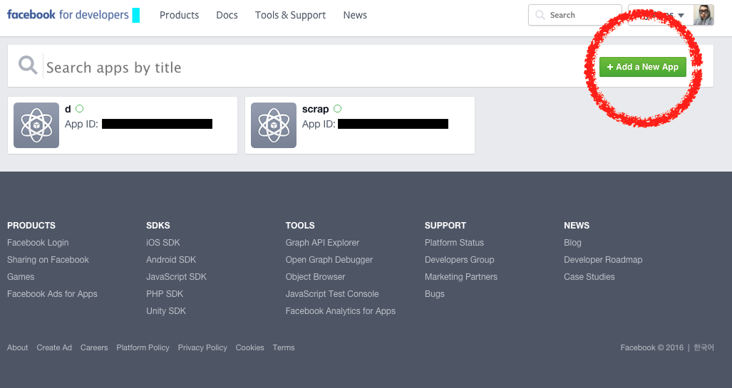Open the Tools & Support menu
The width and height of the screenshot is (732, 388).
tap(290, 15)
